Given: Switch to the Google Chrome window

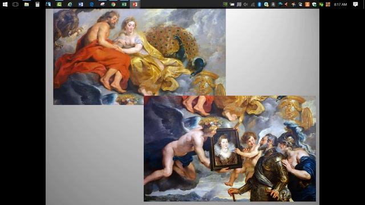Looking at the screenshot, I should pos(113,4).
